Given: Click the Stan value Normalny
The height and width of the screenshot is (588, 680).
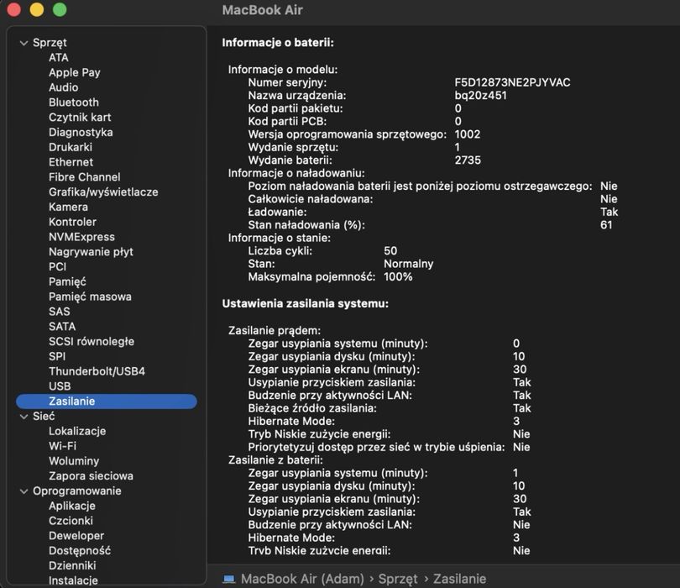Looking at the screenshot, I should click(409, 264).
